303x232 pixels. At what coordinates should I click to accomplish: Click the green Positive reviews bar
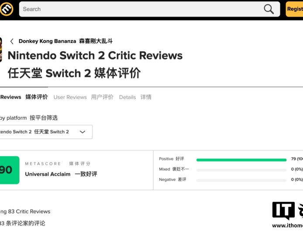tap(241, 160)
